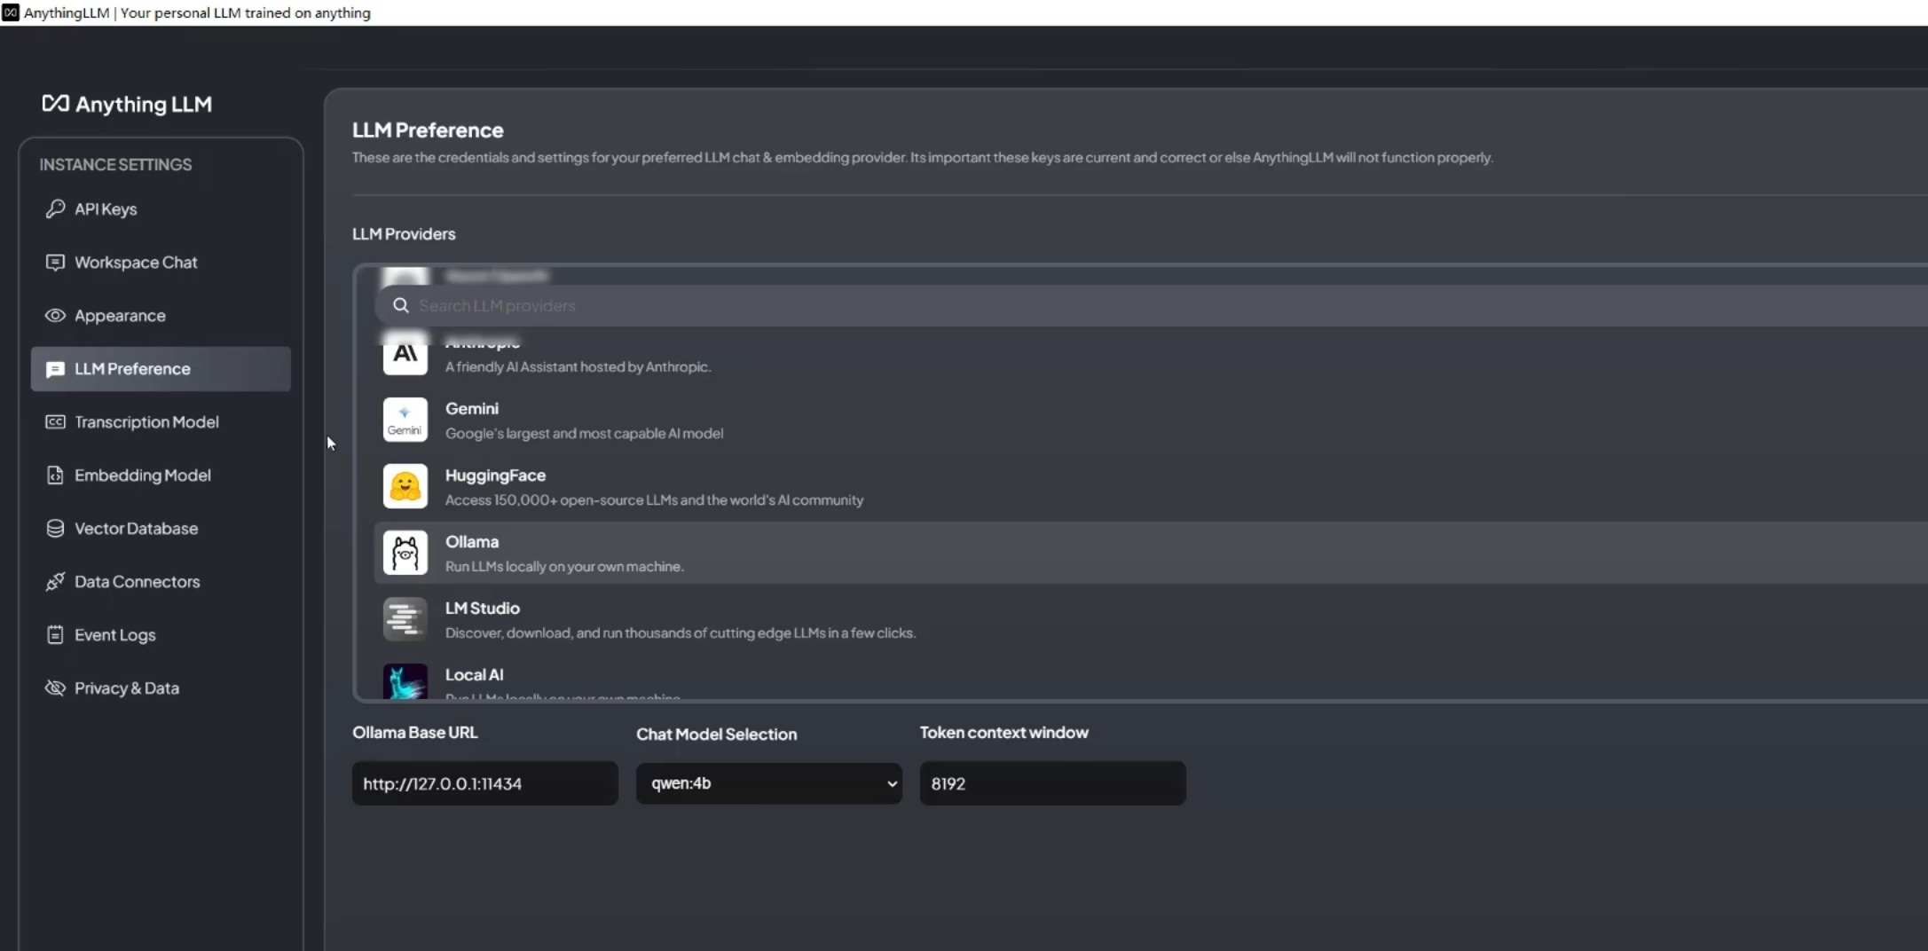This screenshot has height=951, width=1928.
Task: Click the Search LLM providers field
Action: tap(1151, 305)
